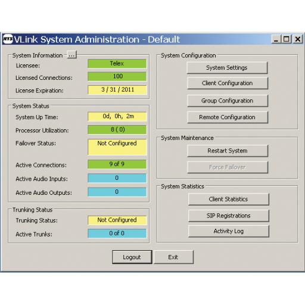View Client Statistics
Viewport: 305px width, 305px height.
click(x=229, y=199)
